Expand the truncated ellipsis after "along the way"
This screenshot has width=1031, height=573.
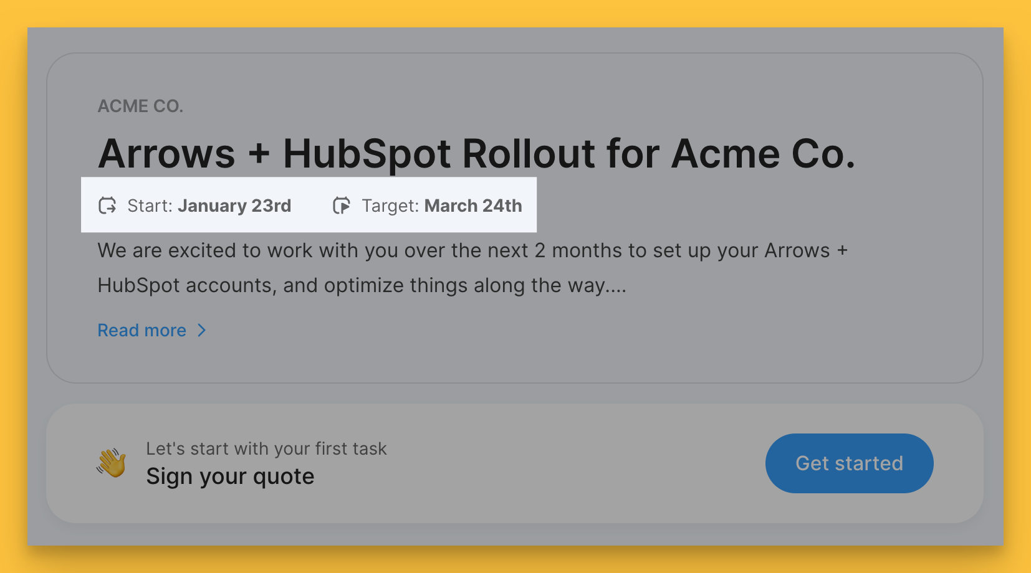click(616, 286)
